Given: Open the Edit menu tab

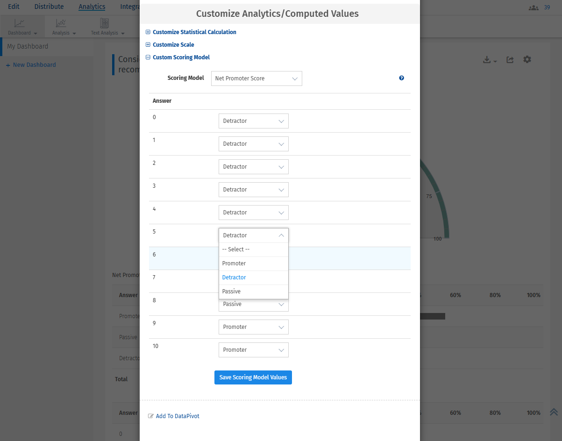Looking at the screenshot, I should click(14, 7).
